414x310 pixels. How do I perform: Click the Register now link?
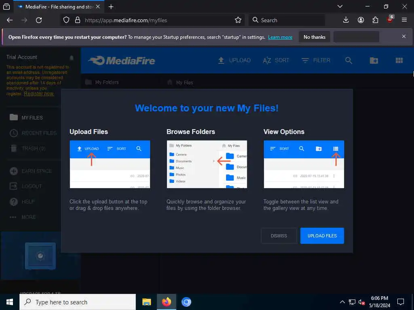pos(39,94)
